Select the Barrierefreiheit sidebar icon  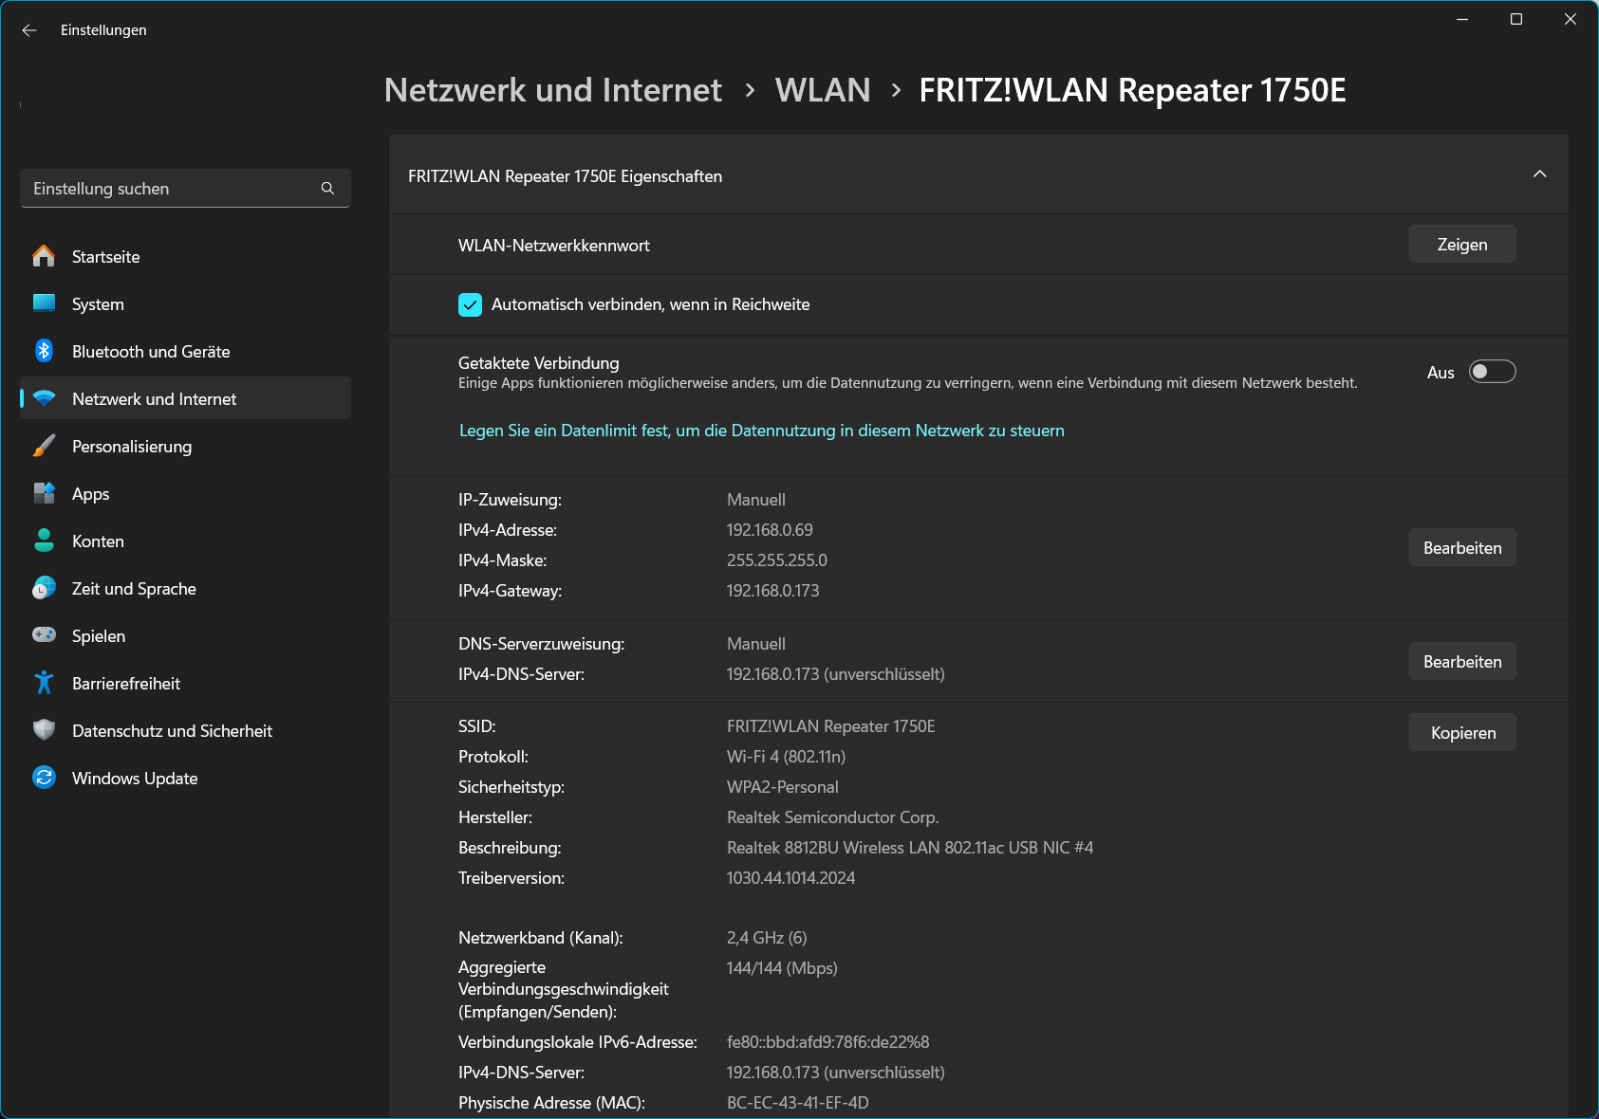(x=44, y=683)
